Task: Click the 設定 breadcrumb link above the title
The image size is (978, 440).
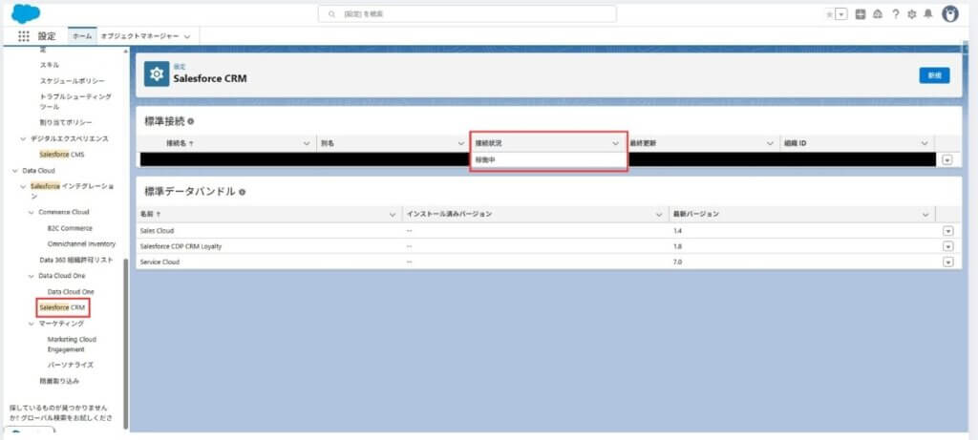Action: (179, 66)
